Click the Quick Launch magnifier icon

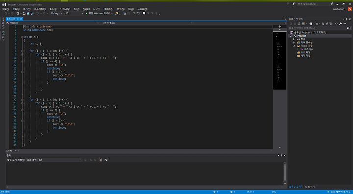(x=332, y=4)
